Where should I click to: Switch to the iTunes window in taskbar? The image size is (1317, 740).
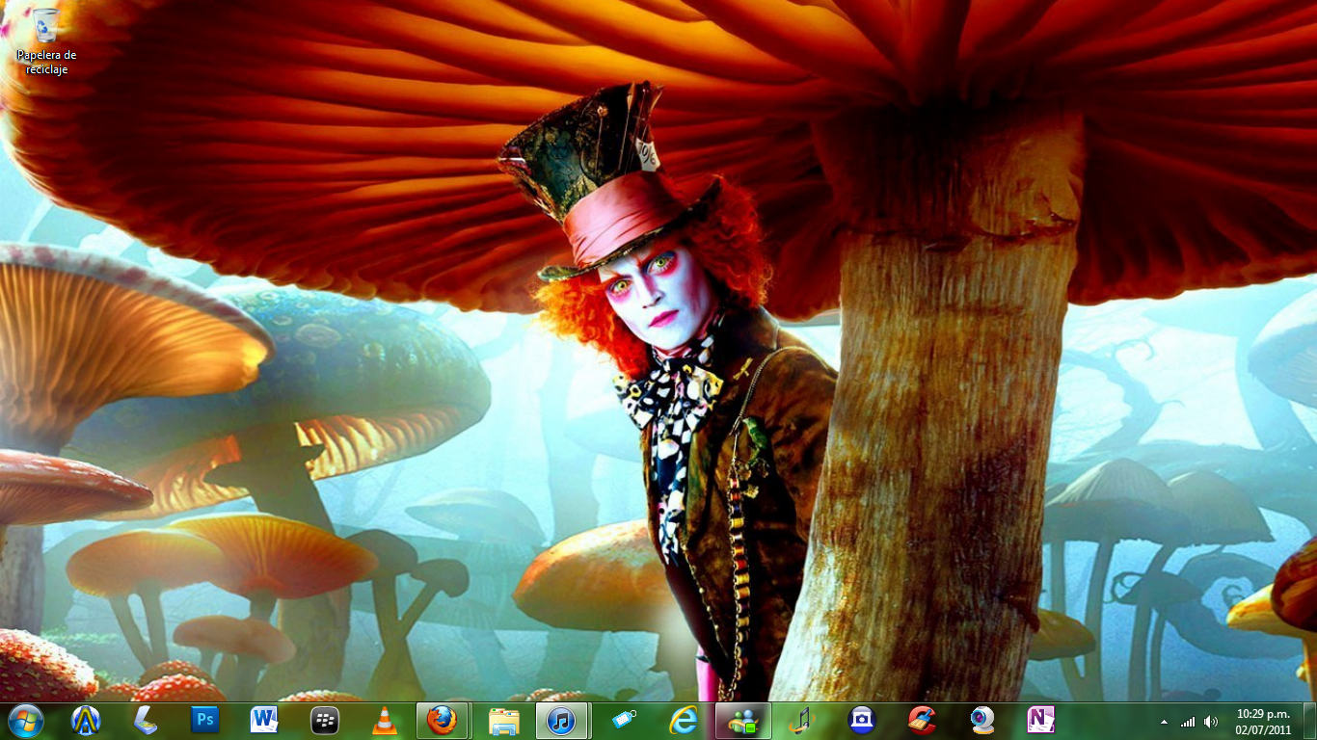[x=562, y=720]
